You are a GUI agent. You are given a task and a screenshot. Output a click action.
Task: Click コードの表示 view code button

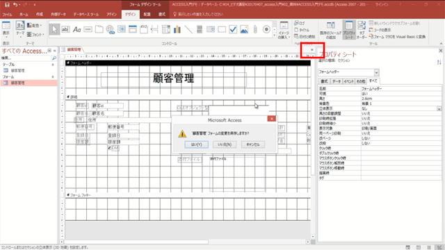click(x=380, y=30)
